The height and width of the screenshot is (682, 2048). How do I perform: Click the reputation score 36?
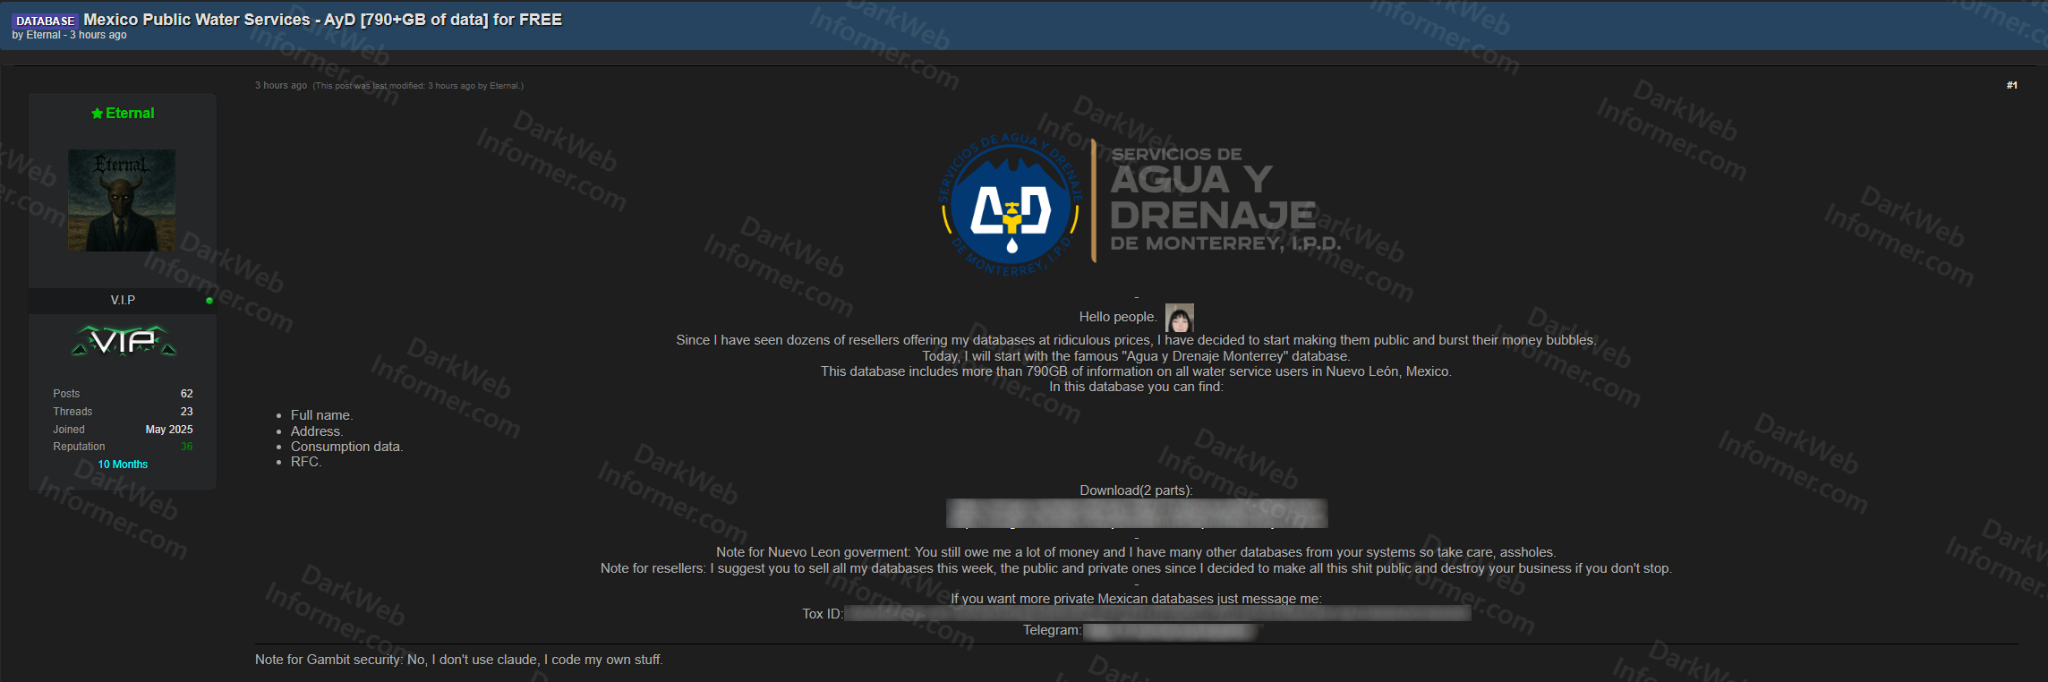186,447
